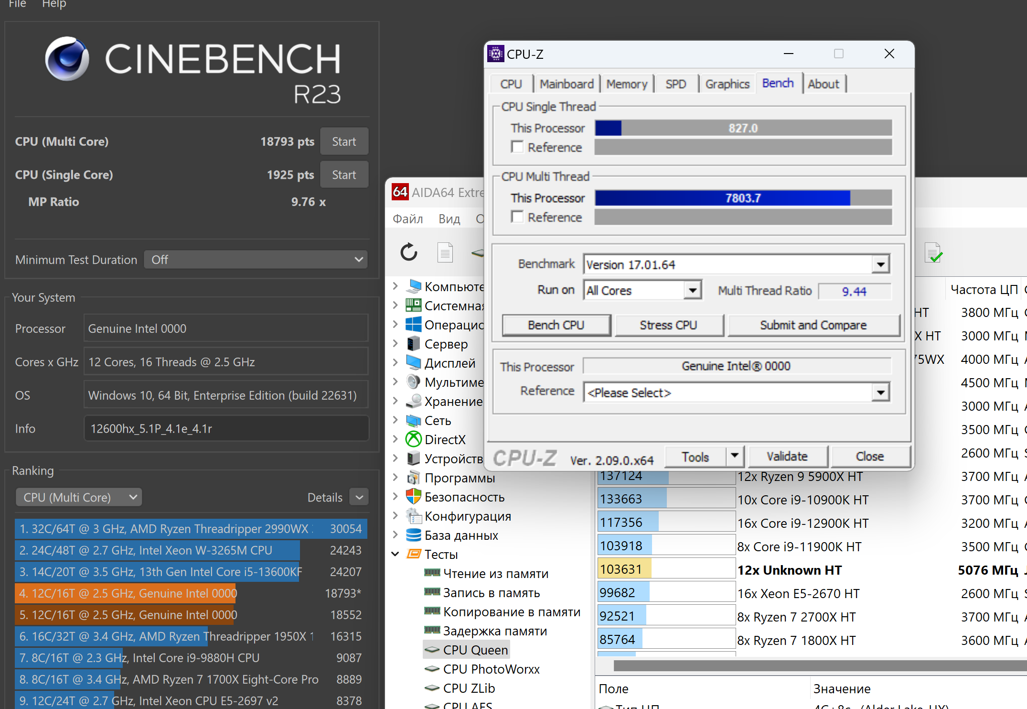1027x709 pixels.
Task: Click the AIDA64 refresh toolbar icon
Action: click(409, 252)
